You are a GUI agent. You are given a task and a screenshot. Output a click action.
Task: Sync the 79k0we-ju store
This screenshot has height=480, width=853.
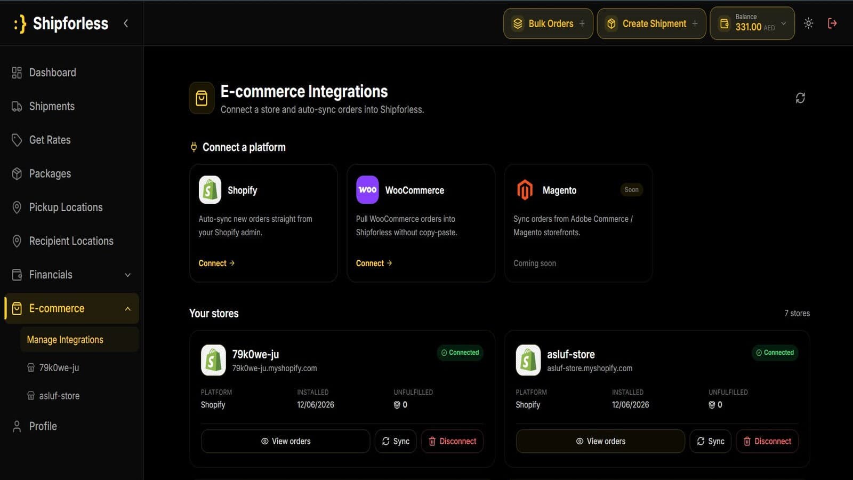396,441
